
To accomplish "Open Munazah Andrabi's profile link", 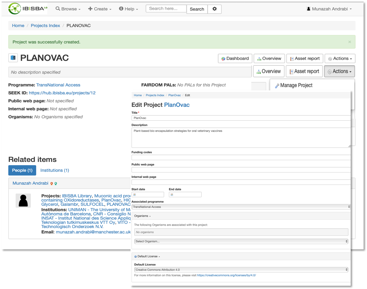I will [x=31, y=183].
